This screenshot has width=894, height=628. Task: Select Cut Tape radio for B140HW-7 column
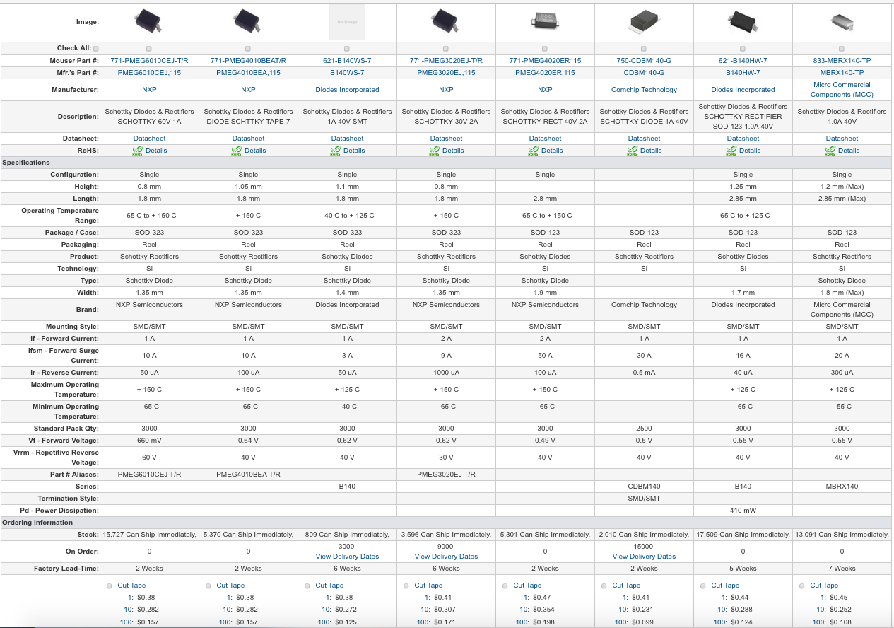pos(702,586)
